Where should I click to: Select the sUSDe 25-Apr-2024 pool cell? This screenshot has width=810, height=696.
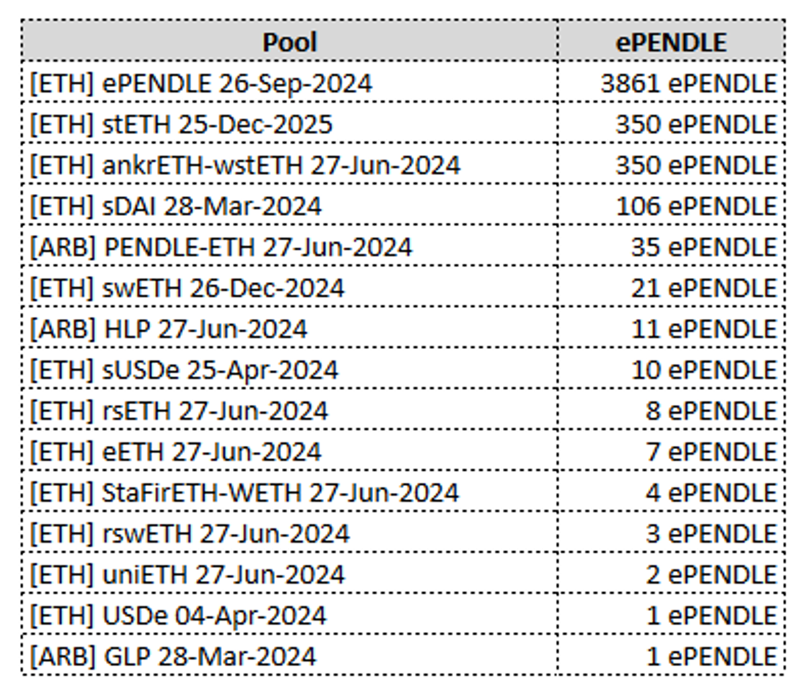pos(184,370)
